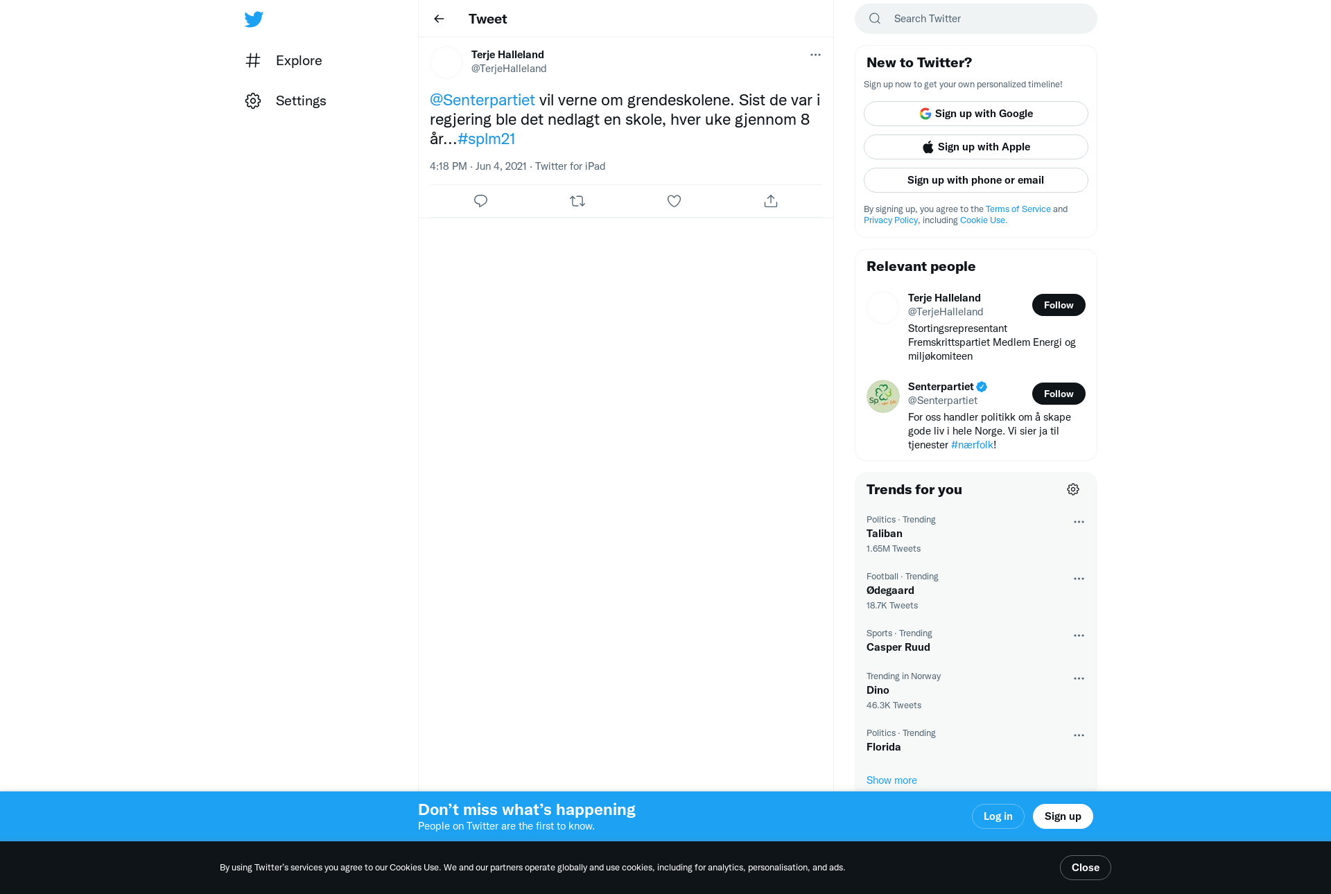Screen dimensions: 1331x894
Task: Reply to the tweet via comment icon
Action: pyautogui.click(x=480, y=201)
